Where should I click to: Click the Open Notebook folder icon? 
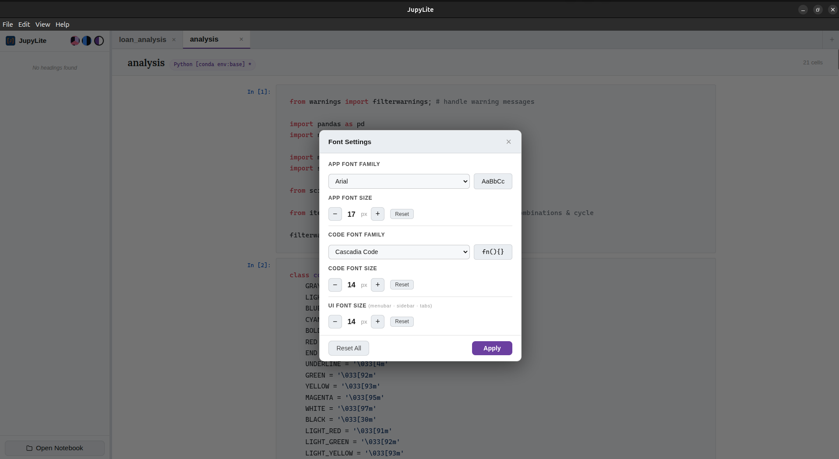[29, 448]
